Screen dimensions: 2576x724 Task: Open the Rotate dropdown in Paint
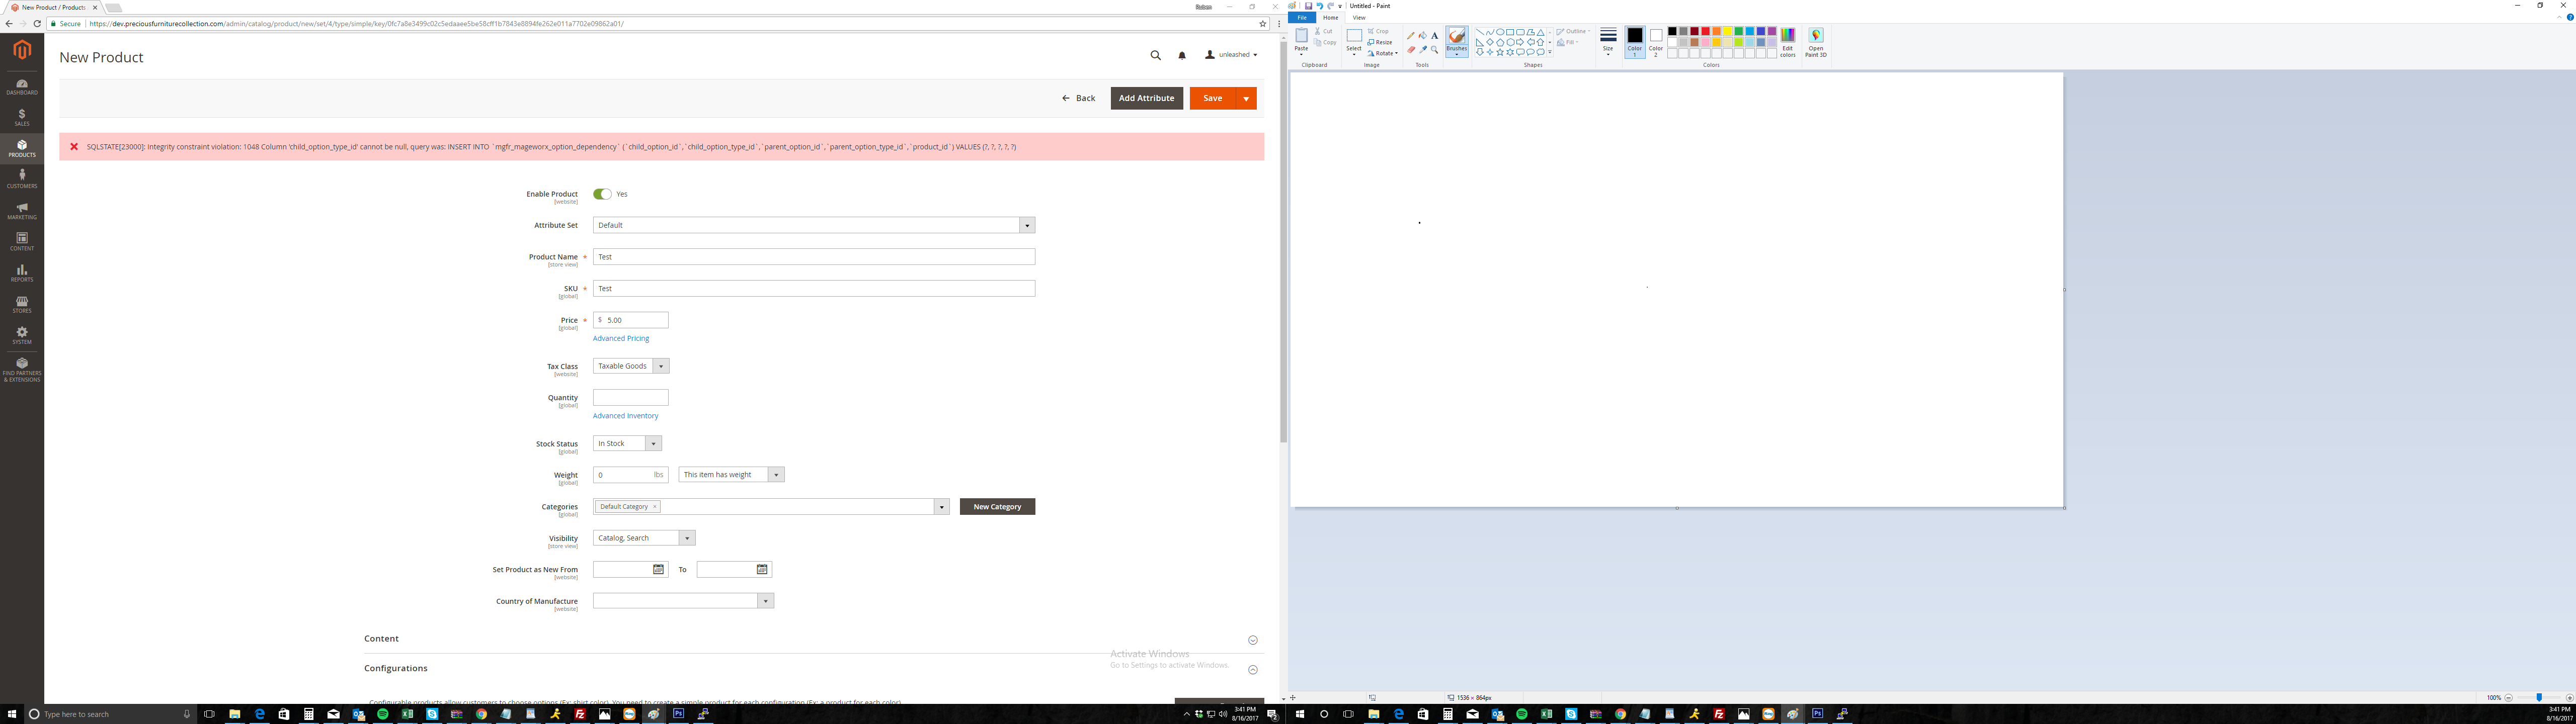(1384, 53)
